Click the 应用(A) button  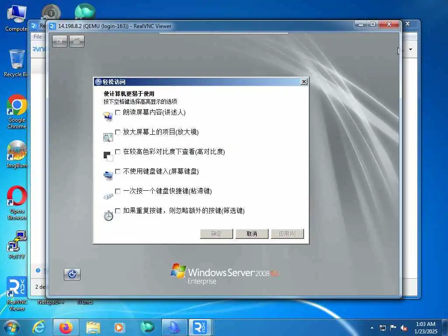(287, 234)
